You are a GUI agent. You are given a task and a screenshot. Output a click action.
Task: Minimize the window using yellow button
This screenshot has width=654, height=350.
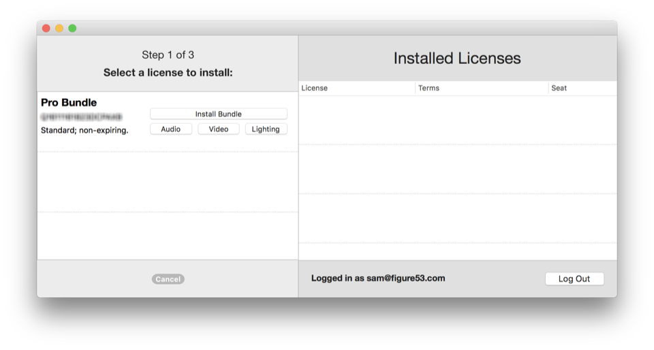click(x=59, y=28)
